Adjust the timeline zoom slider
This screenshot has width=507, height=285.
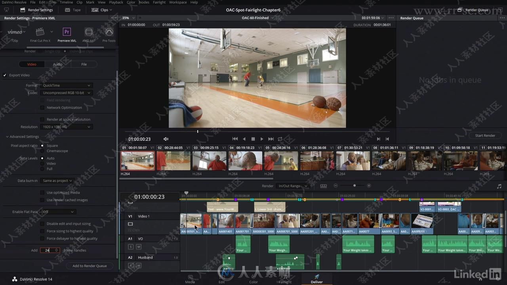click(x=354, y=186)
